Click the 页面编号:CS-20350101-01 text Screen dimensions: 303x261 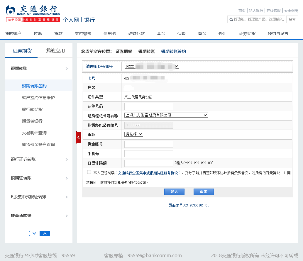[188, 205]
